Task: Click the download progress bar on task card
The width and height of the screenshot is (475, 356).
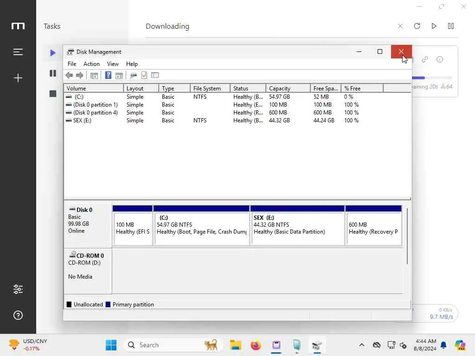Action: [x=432, y=78]
